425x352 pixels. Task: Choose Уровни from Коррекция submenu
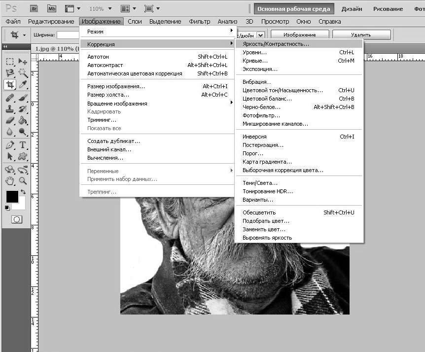[x=299, y=52]
